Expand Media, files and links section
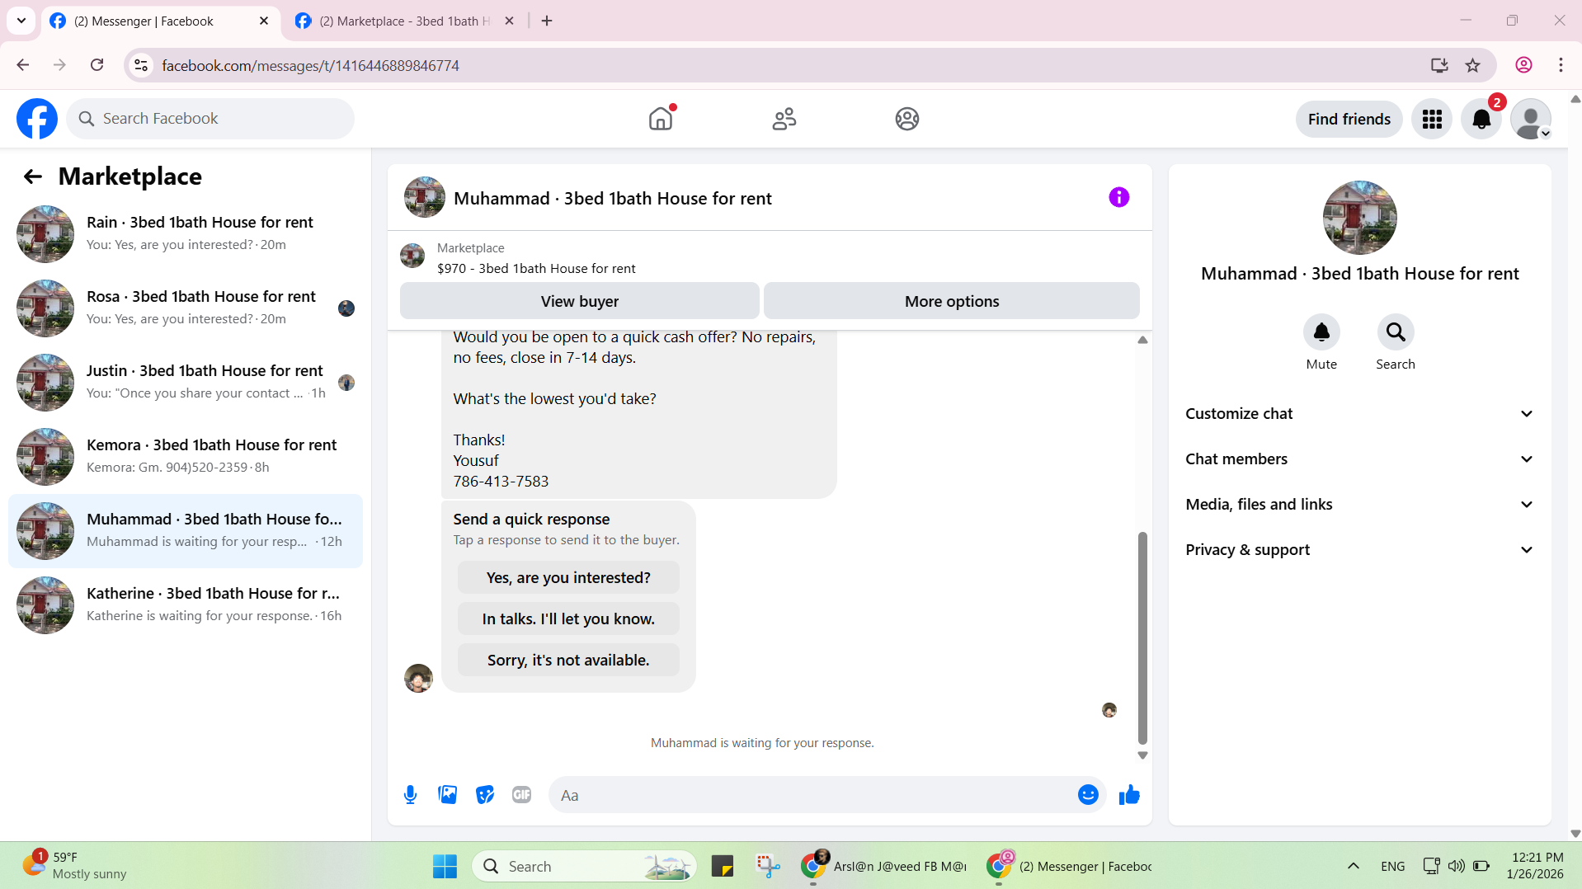The width and height of the screenshot is (1582, 889). click(1360, 505)
